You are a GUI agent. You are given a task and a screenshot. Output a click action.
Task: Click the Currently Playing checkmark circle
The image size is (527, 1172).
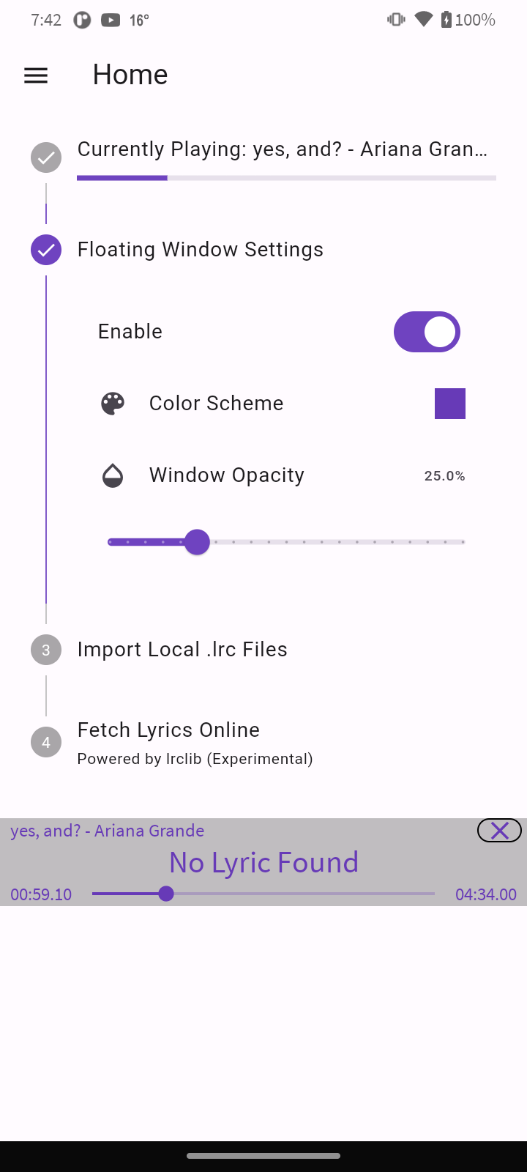(46, 157)
